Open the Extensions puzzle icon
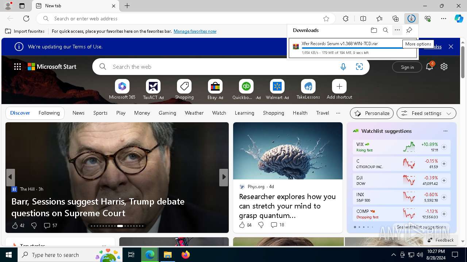The image size is (467, 262). [x=346, y=19]
